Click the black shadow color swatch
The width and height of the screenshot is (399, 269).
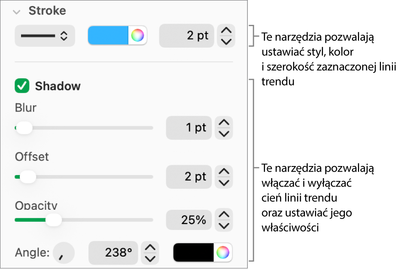[193, 253]
